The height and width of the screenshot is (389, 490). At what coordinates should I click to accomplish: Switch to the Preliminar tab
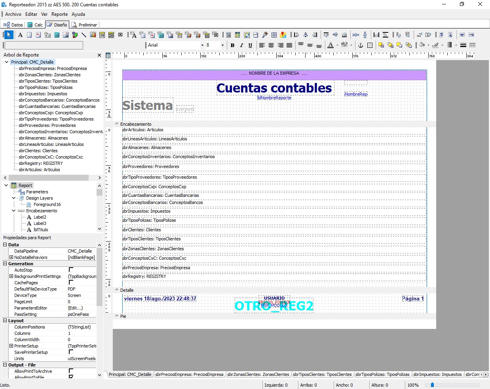pos(84,25)
